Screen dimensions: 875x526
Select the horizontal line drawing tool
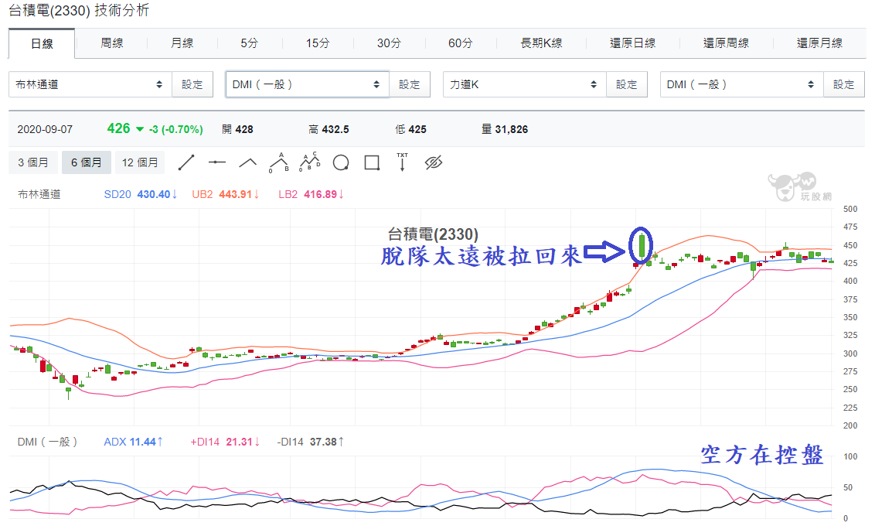point(217,162)
